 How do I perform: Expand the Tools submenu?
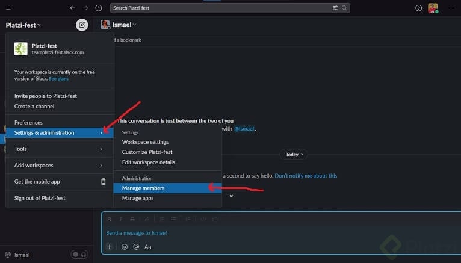pos(60,149)
